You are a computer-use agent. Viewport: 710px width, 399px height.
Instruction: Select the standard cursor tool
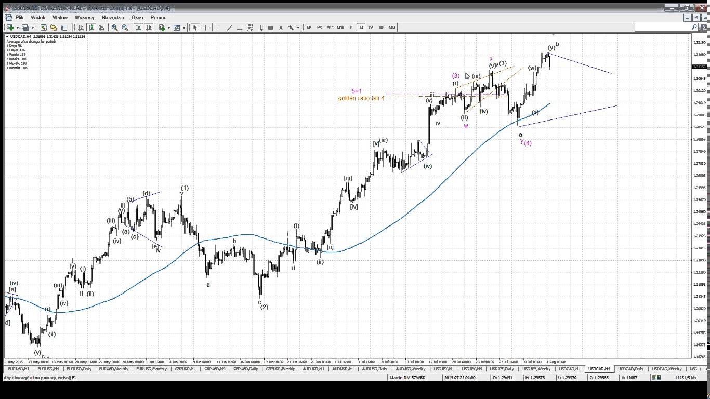point(195,28)
